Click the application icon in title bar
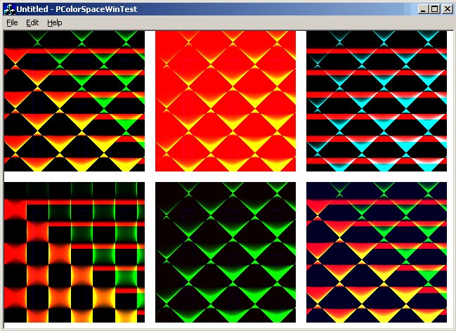 (x=9, y=9)
